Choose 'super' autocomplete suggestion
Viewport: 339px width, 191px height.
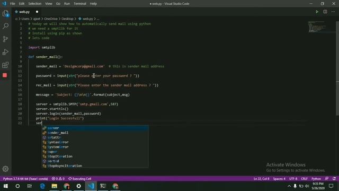[95, 152]
